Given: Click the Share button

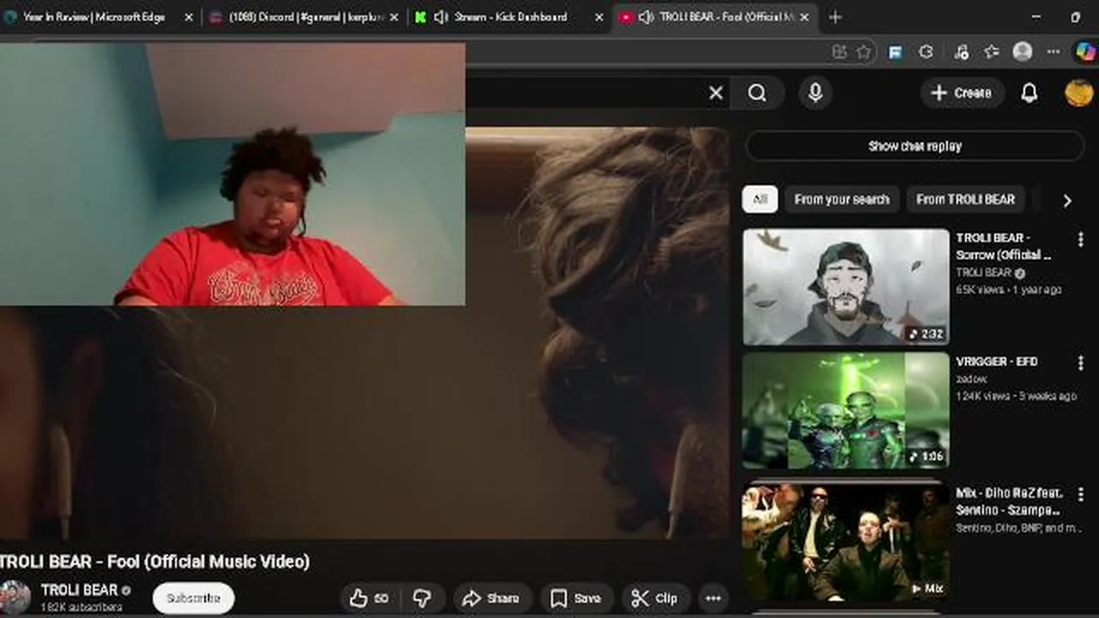Looking at the screenshot, I should pos(491,598).
